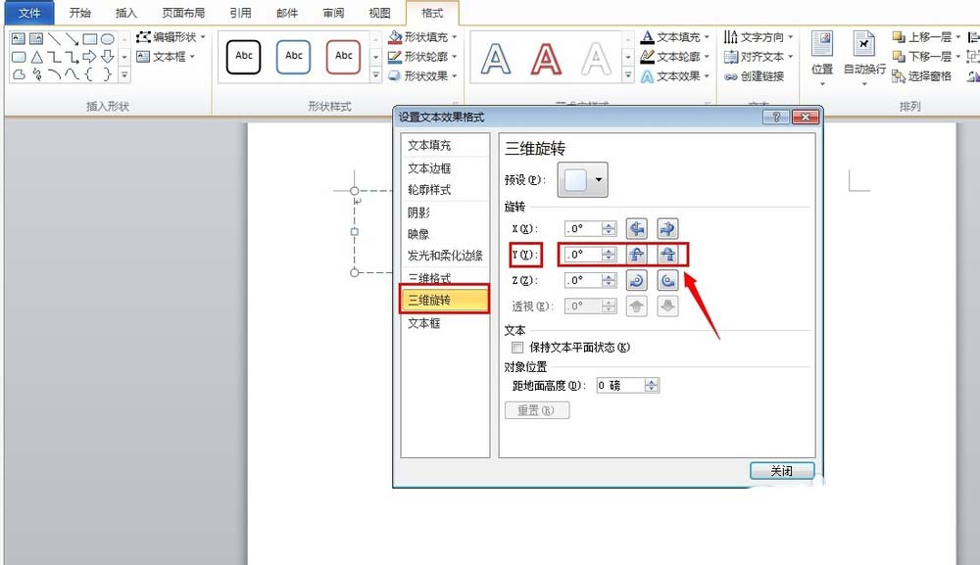
Task: Click the left Y-axis rotation icon
Action: (637, 253)
